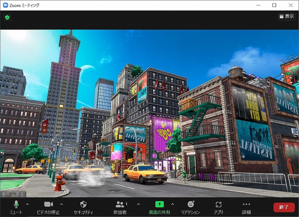The image size is (299, 217).
Task: Minimize the Zoom ミーティング window
Action: tap(258, 5)
